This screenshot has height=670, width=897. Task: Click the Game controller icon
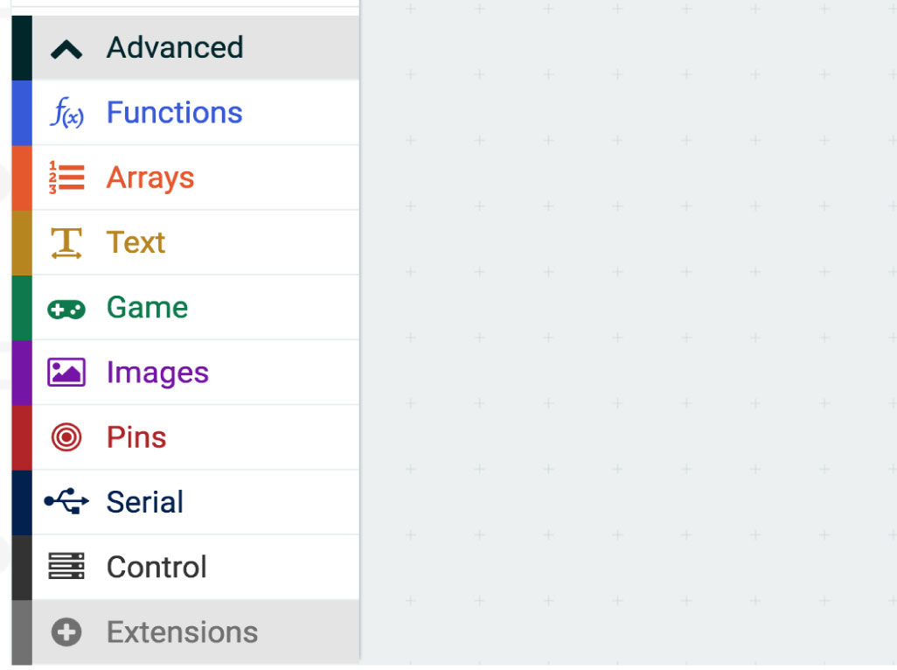click(66, 309)
